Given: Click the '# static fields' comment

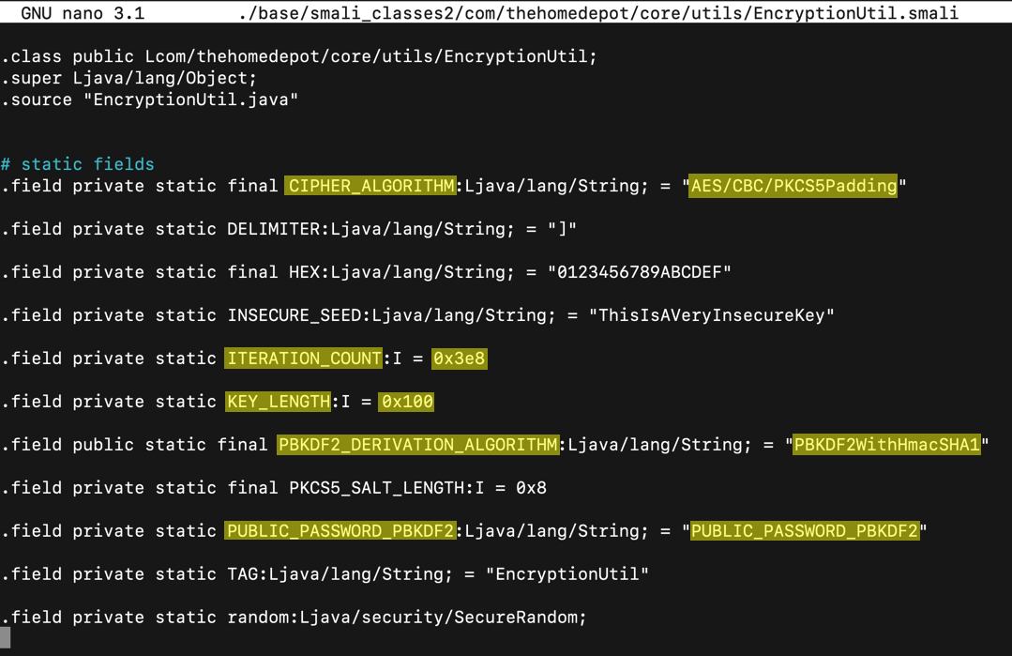Looking at the screenshot, I should tap(78, 164).
